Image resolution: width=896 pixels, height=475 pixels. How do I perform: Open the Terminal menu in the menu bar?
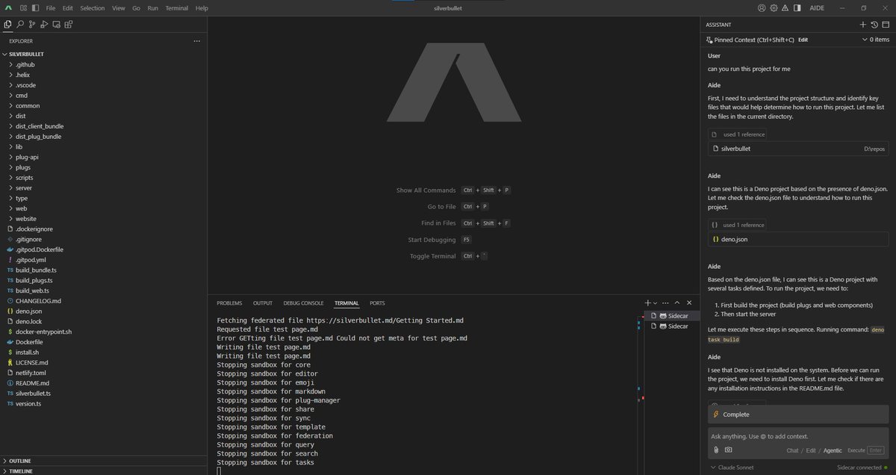point(177,7)
